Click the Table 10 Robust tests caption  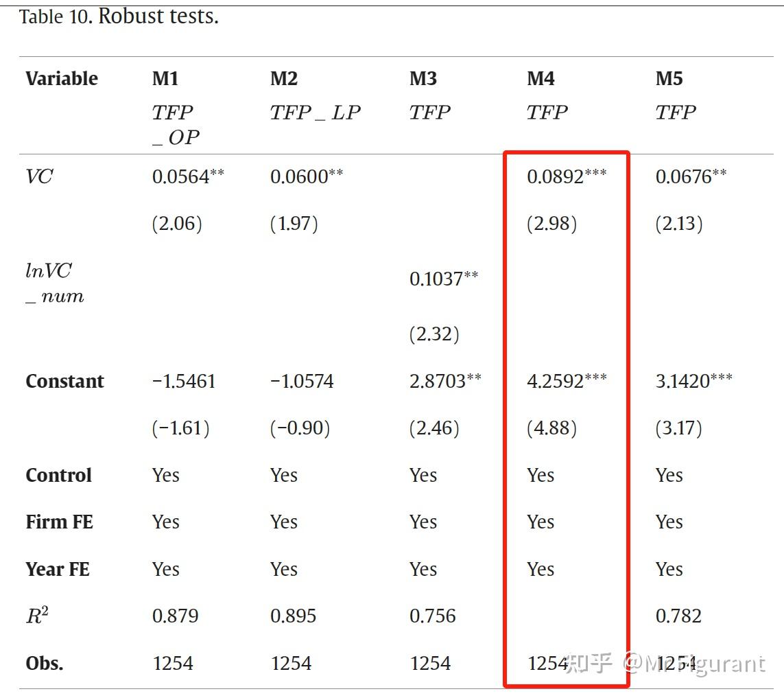119,16
